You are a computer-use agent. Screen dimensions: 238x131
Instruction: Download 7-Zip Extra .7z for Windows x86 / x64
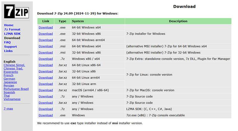point(46,59)
